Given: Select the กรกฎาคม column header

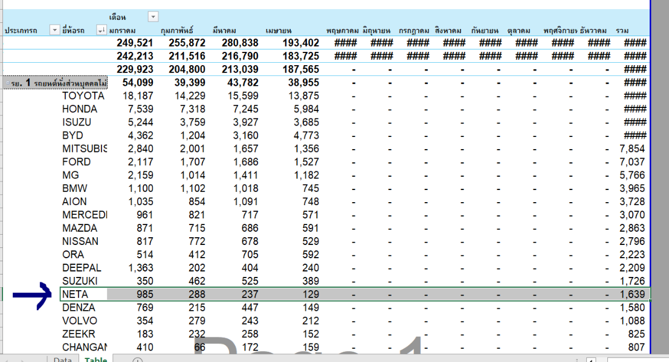Looking at the screenshot, I should click(x=414, y=31).
